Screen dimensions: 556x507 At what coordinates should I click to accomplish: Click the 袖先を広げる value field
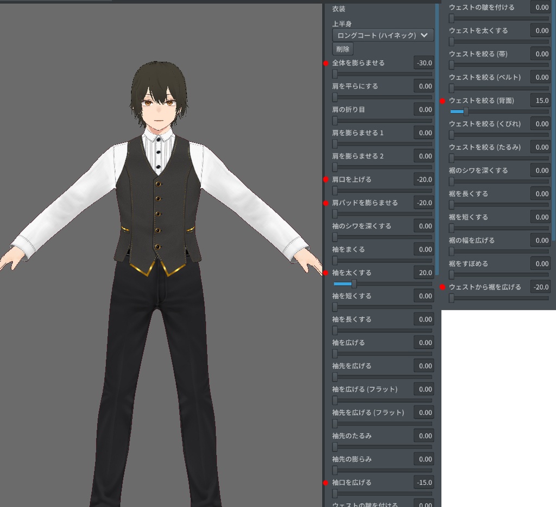[424, 366]
